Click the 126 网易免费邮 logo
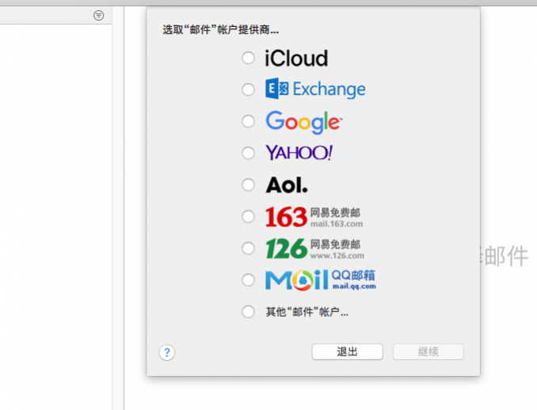The image size is (537, 410). pyautogui.click(x=314, y=249)
